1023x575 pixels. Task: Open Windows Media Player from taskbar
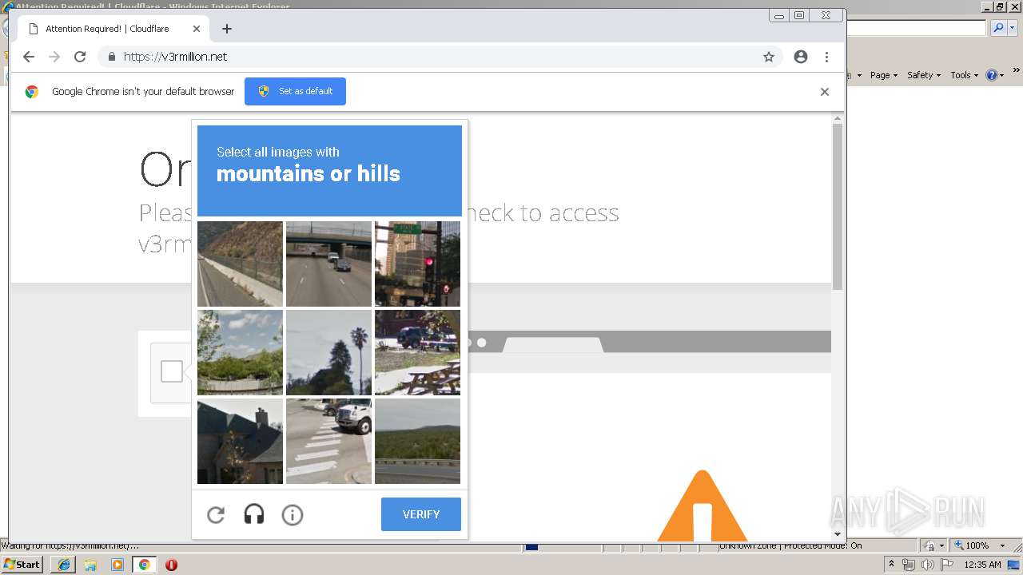[x=117, y=565]
